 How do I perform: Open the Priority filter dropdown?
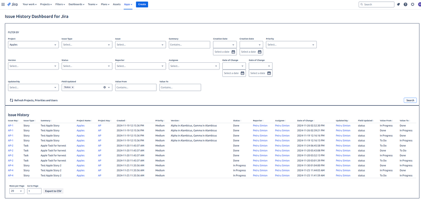click(291, 45)
